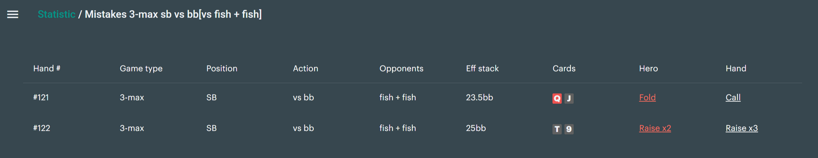The width and height of the screenshot is (818, 158).
Task: Go back to Statistic breadcrumb
Action: tap(56, 14)
